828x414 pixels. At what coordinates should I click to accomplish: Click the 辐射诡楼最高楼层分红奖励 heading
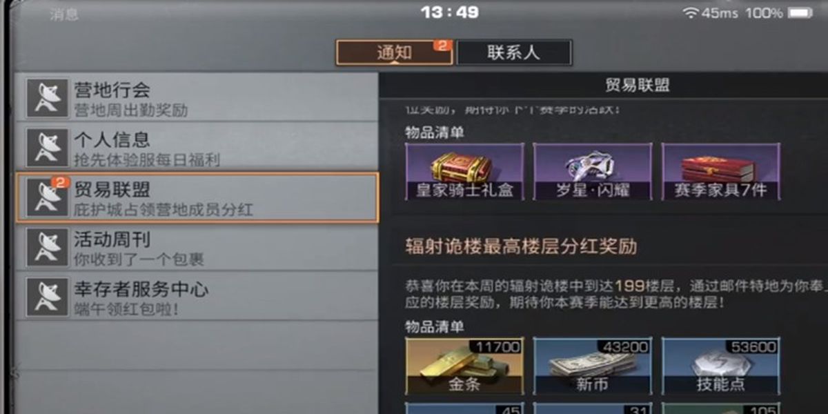coord(521,246)
